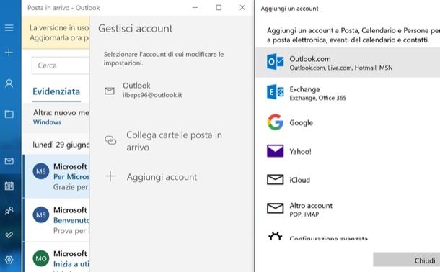Click the Altro account envelope icon
440x272 pixels.
275,208
